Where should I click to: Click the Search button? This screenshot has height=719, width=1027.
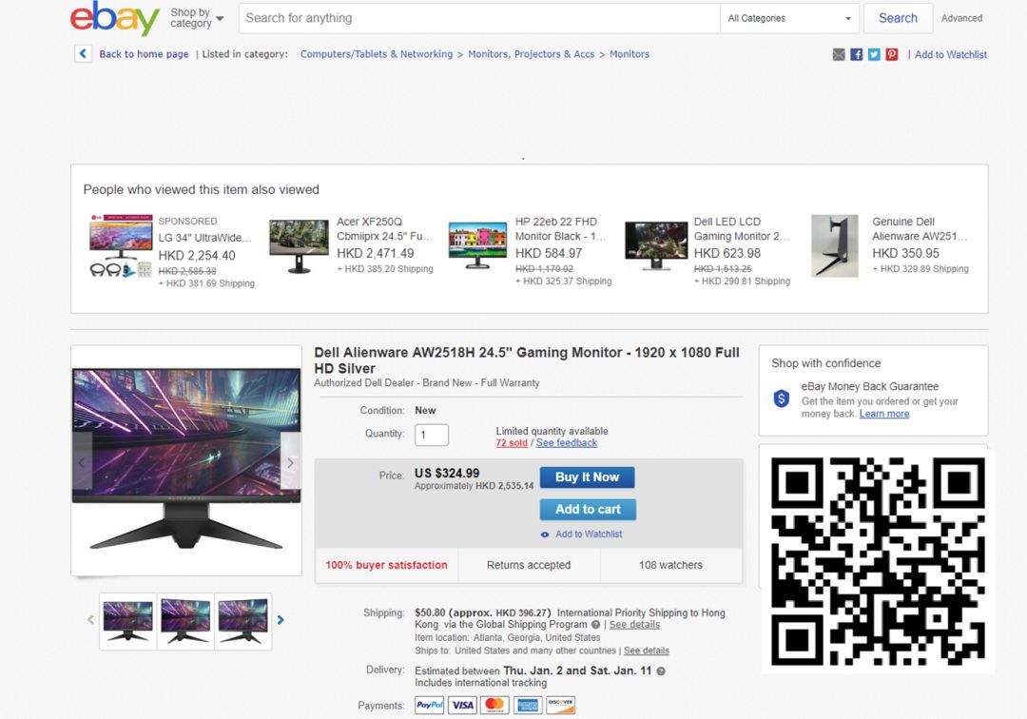(x=898, y=18)
